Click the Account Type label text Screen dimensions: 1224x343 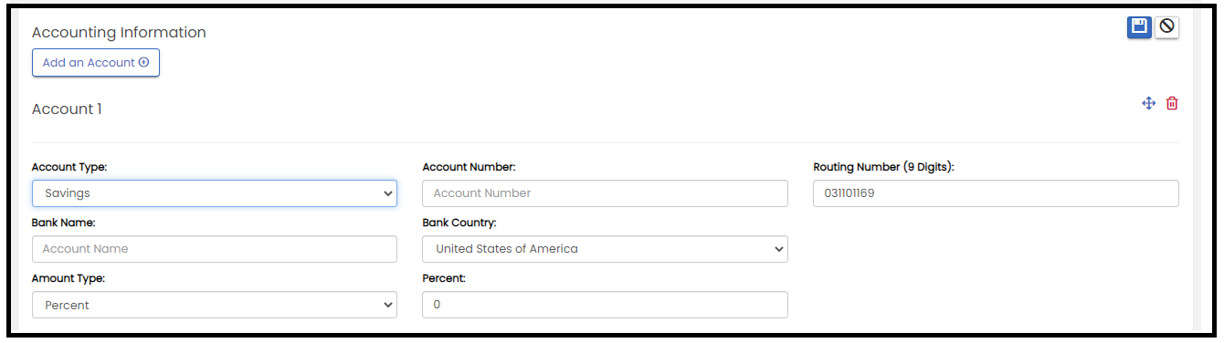pyautogui.click(x=69, y=168)
